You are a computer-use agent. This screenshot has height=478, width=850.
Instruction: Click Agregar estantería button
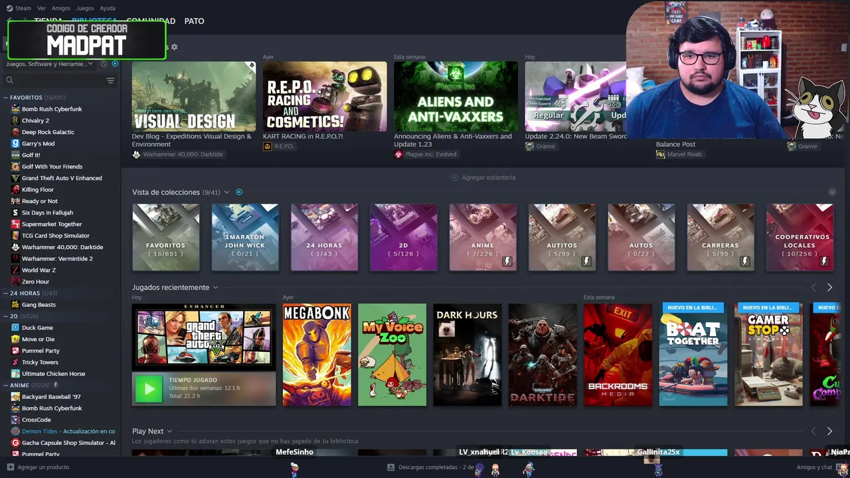tap(483, 177)
